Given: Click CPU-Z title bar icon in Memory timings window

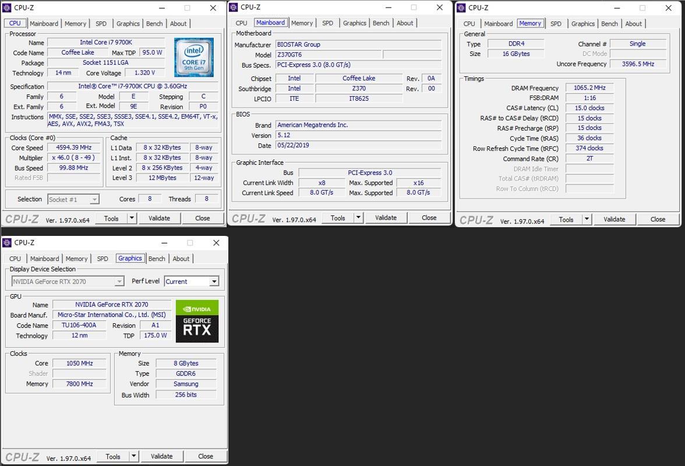Looking at the screenshot, I should (461, 8).
